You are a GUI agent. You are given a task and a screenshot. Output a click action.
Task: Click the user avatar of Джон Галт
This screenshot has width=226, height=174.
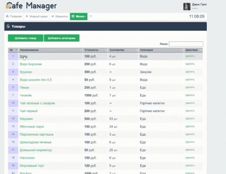187,7
